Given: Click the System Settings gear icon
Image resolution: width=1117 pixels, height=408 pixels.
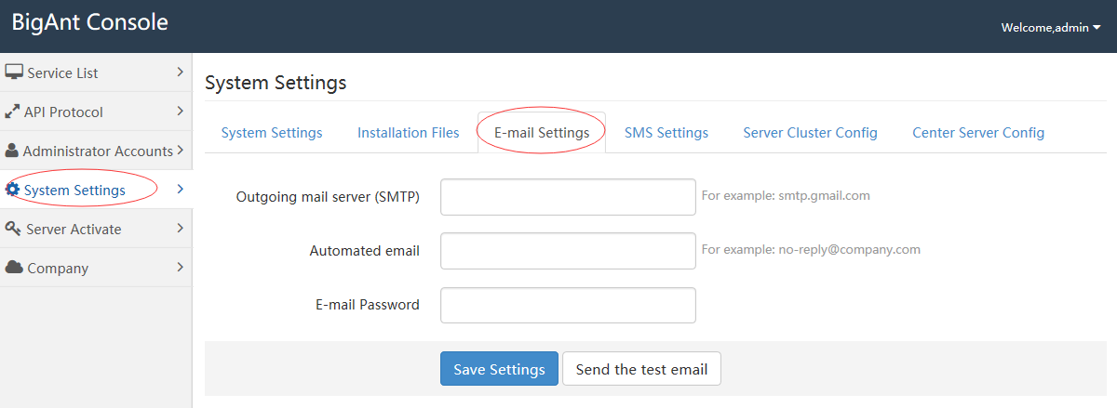Looking at the screenshot, I should click(12, 190).
